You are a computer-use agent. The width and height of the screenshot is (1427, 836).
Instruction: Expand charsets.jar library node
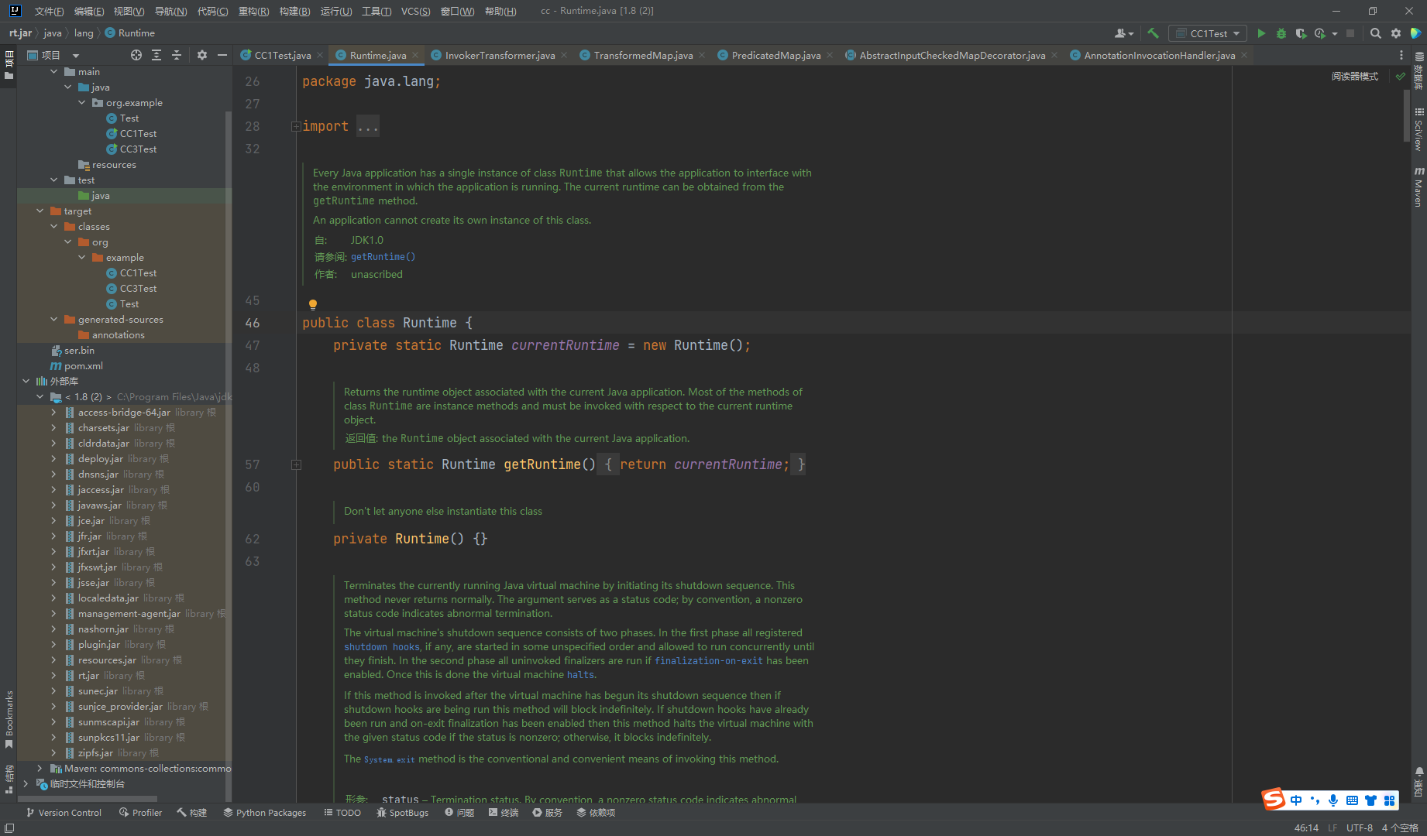(x=54, y=427)
